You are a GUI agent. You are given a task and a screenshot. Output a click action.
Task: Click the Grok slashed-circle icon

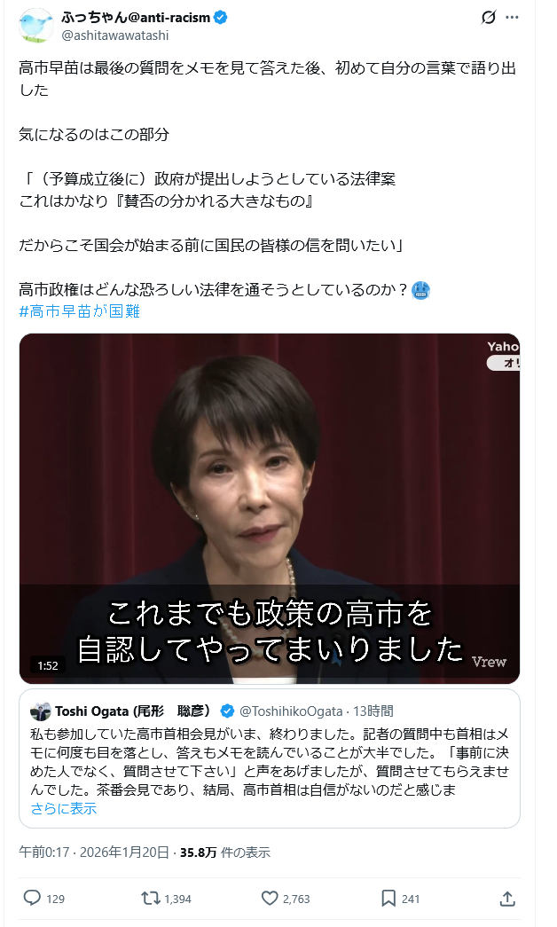489,17
